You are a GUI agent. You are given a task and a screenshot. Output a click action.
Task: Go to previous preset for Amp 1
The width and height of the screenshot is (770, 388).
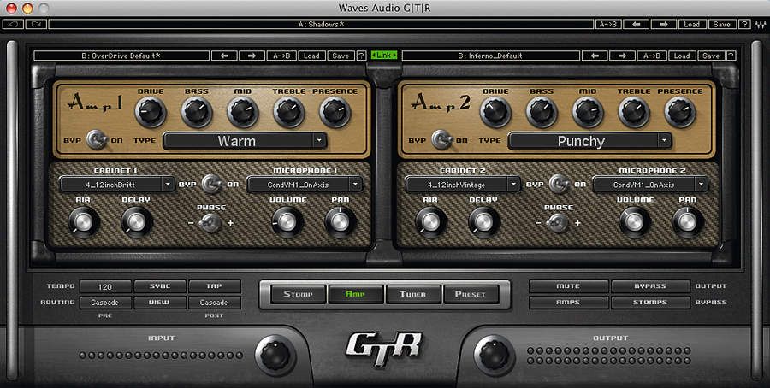click(225, 56)
